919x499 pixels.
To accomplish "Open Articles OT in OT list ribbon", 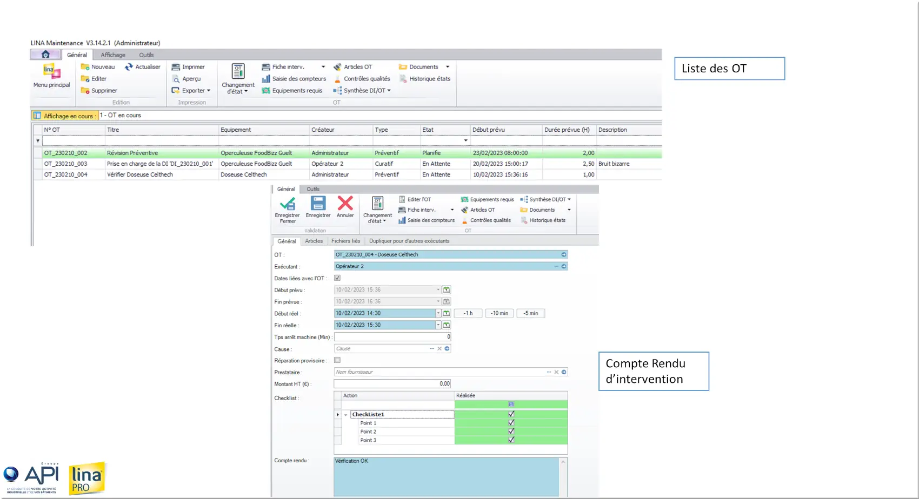I will [352, 67].
